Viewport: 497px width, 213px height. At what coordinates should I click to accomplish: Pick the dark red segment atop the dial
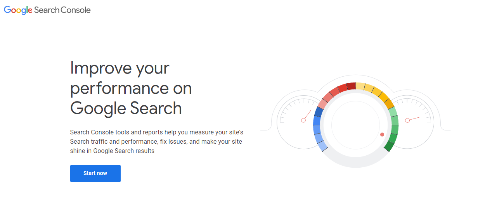(352, 86)
